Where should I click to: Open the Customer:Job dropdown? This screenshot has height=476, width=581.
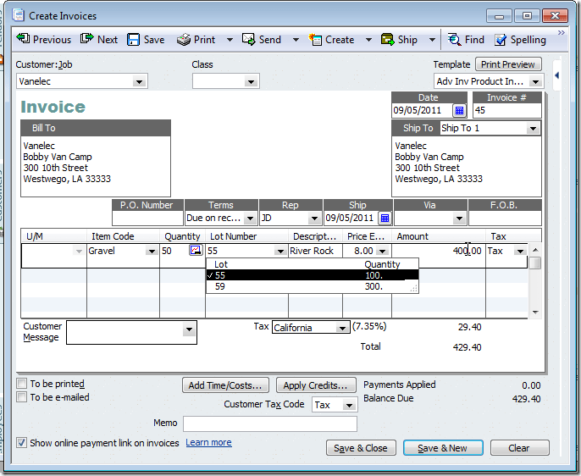pyautogui.click(x=139, y=81)
